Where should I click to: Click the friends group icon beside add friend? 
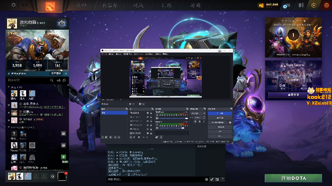(x=64, y=80)
